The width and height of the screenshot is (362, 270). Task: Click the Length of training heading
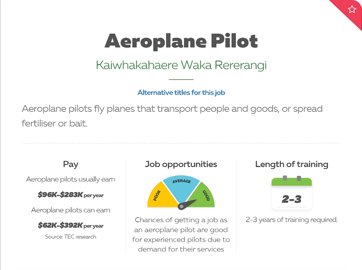tap(292, 164)
